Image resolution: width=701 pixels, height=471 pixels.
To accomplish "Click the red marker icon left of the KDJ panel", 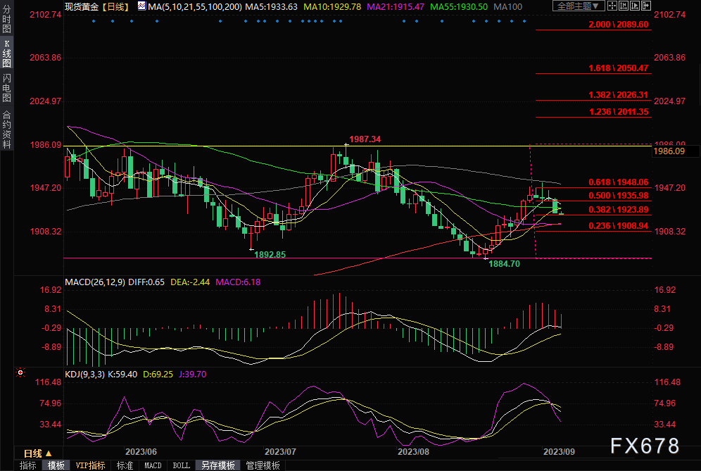I will coord(20,372).
